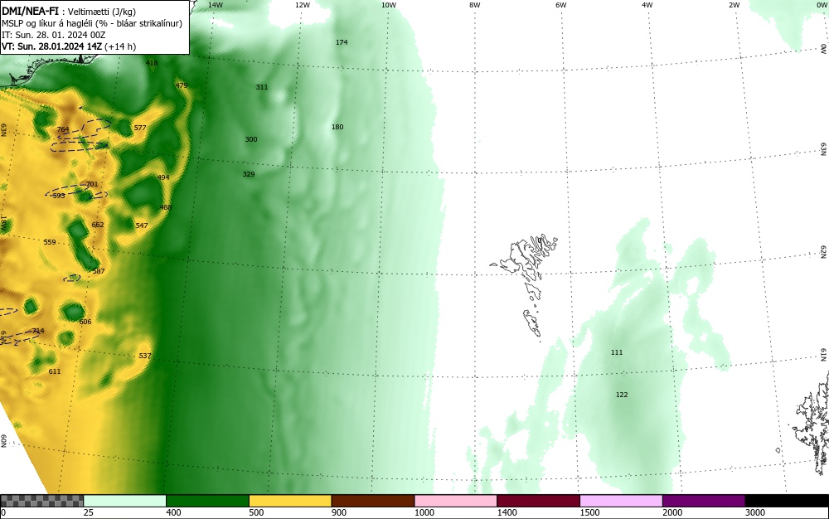Click the pink 1000–1400 legend swatch

456,501
